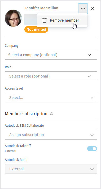Screen dimensions: 101x189
Task: Click the Company field label
Action: point(12,46)
